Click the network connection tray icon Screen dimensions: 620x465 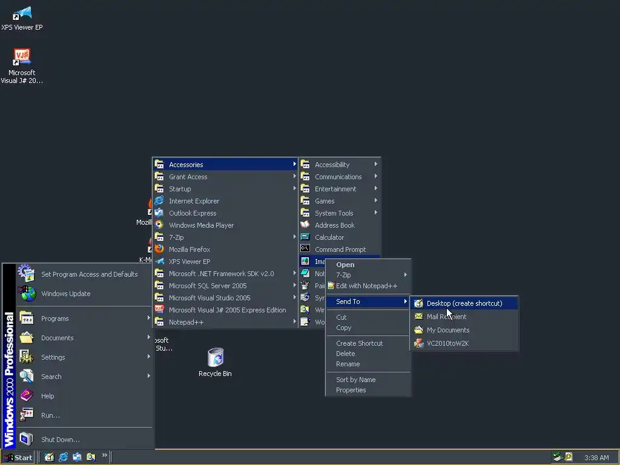pos(558,457)
